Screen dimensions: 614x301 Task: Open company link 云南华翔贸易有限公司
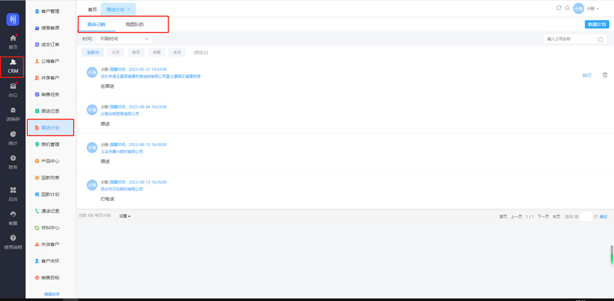(120, 114)
